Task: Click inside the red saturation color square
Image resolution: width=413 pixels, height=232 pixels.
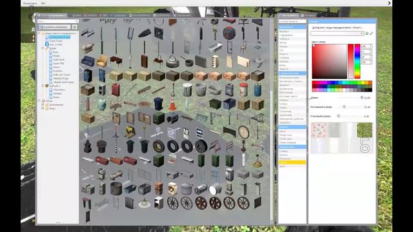Action: 329,61
